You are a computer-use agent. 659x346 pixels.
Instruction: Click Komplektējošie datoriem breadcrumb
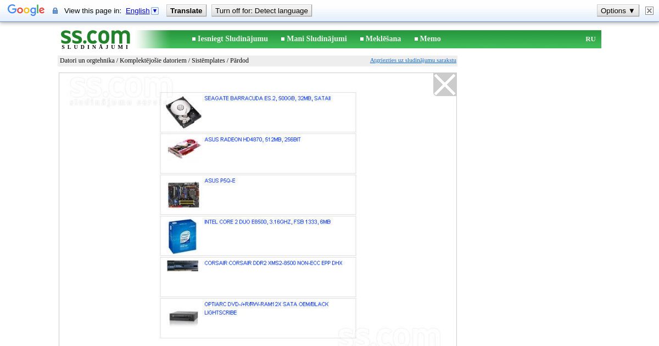point(153,60)
